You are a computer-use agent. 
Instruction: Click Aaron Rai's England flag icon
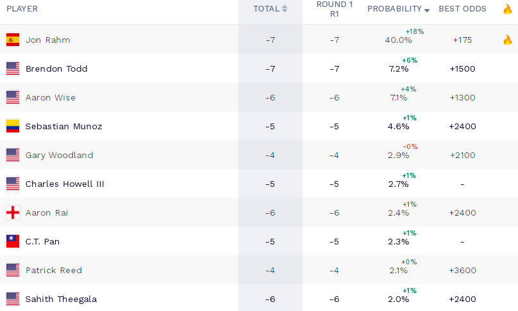pyautogui.click(x=13, y=212)
